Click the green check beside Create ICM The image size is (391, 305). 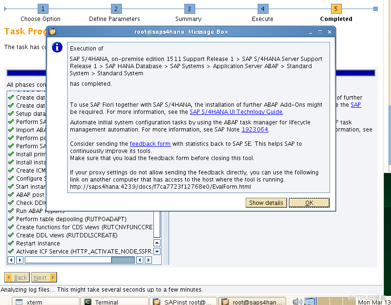point(11,170)
